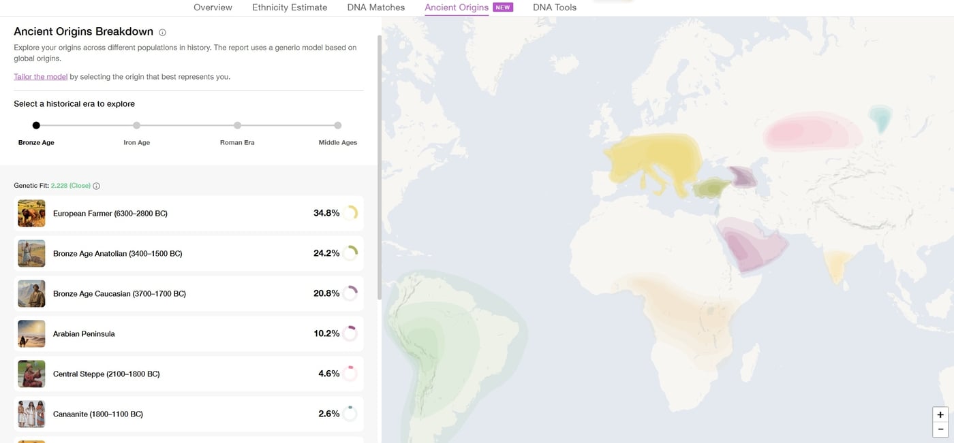Click Bronze Age era label

[36, 143]
